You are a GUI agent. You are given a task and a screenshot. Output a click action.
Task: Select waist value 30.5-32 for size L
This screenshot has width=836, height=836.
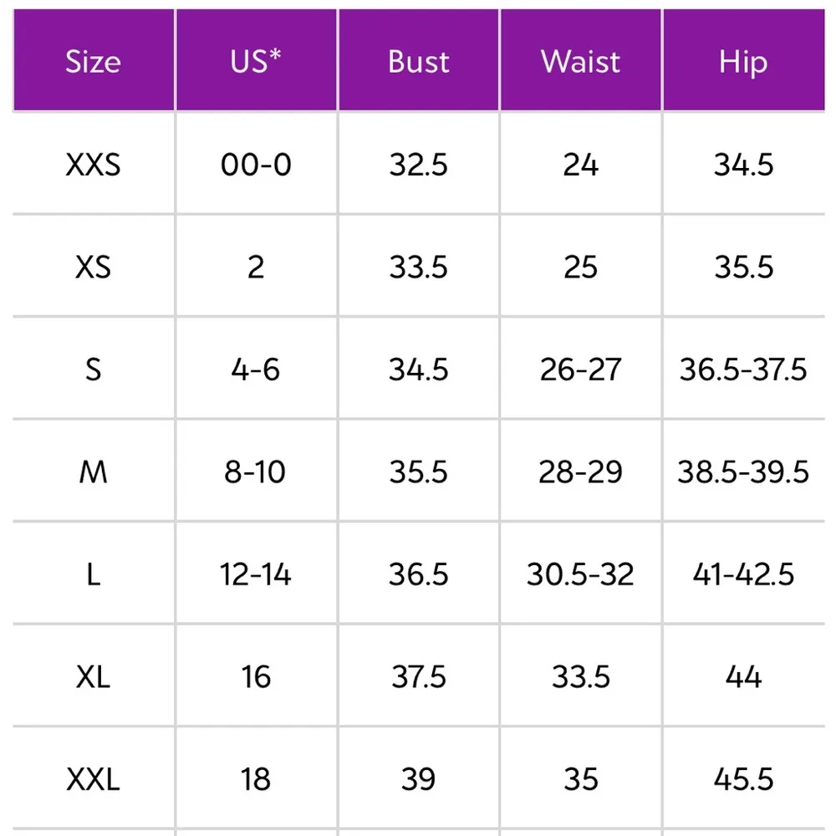581,574
